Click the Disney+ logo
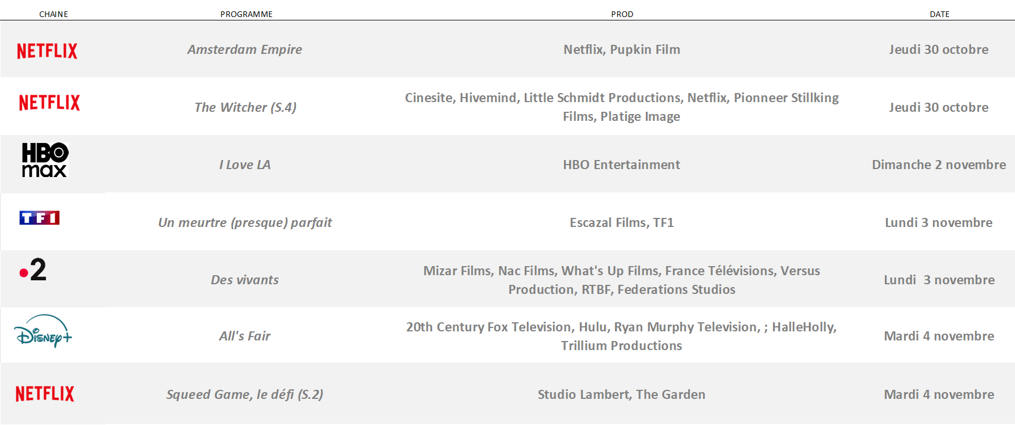This screenshot has width=1015, height=425. pos(43,331)
